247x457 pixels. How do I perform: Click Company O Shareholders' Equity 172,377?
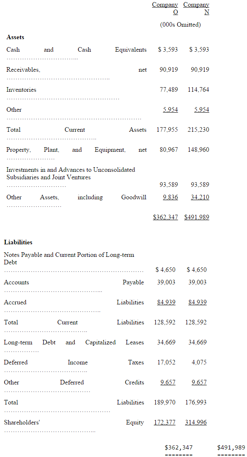point(165,422)
